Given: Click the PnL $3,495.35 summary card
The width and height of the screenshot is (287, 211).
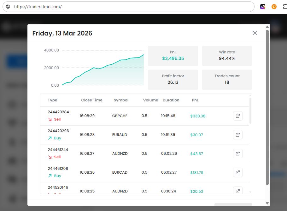Looking at the screenshot, I should (173, 56).
